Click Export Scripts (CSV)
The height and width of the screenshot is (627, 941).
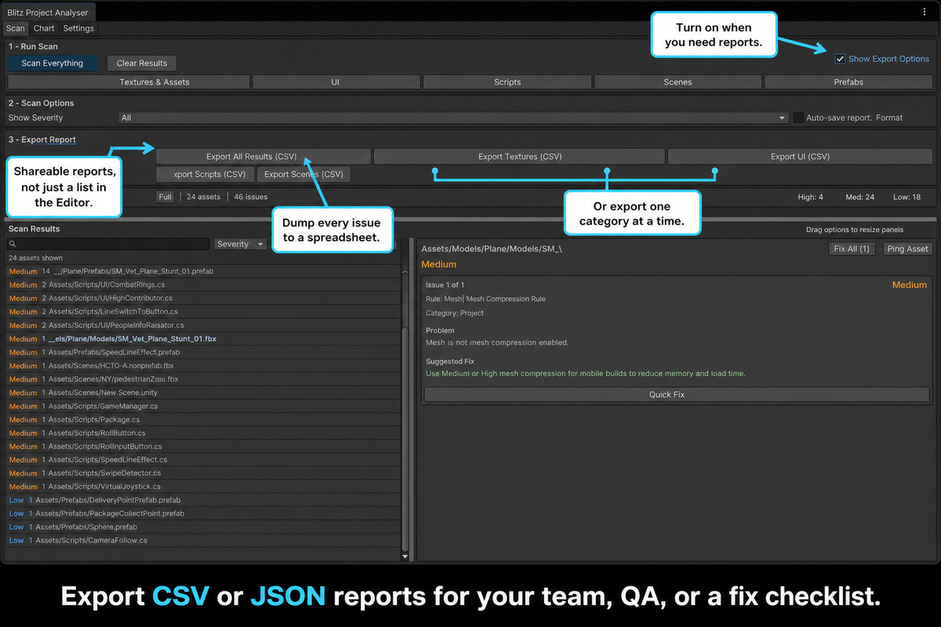click(205, 174)
